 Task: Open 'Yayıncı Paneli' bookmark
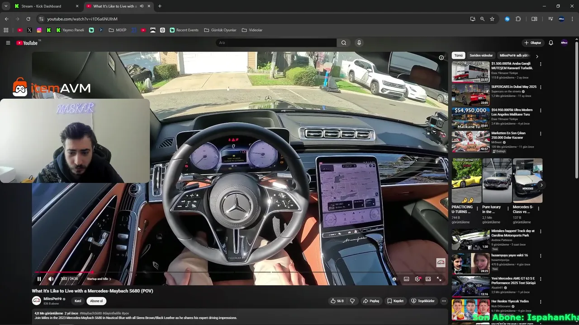click(70, 30)
